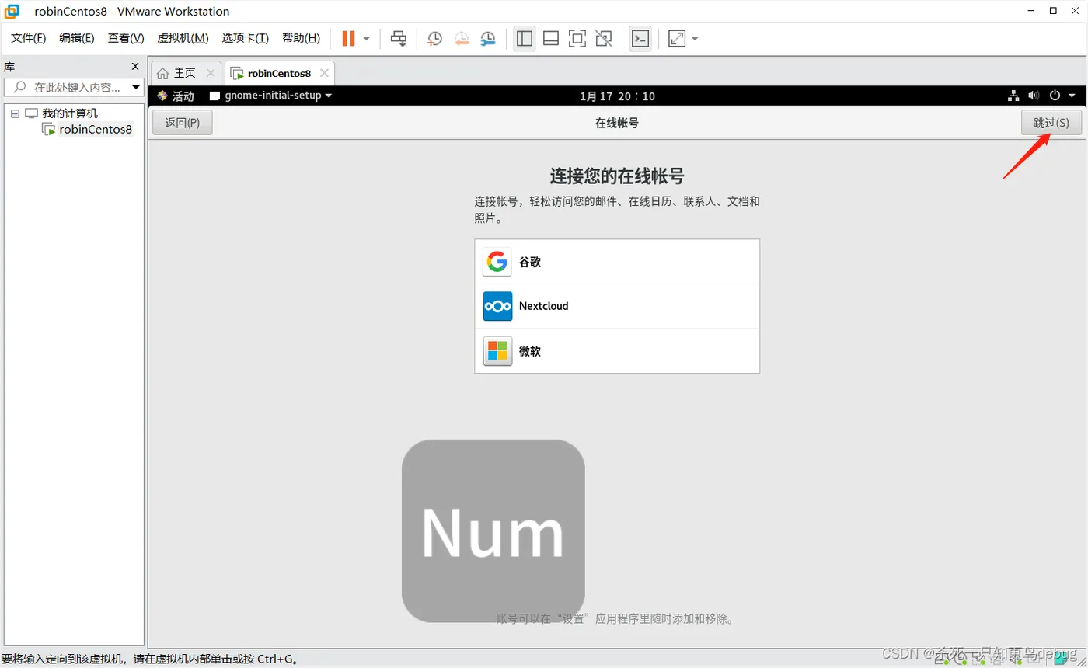
Task: Click the 跳过(S) button
Action: [1051, 123]
